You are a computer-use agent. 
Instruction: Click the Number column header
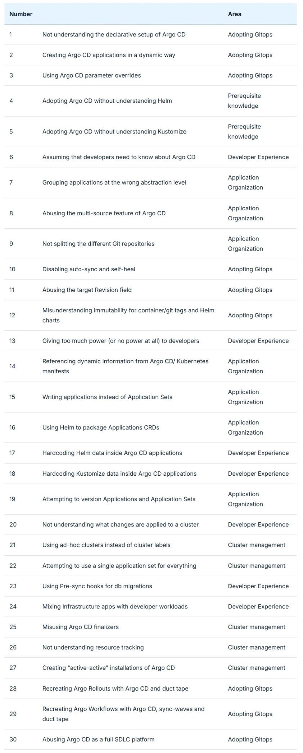tap(21, 14)
